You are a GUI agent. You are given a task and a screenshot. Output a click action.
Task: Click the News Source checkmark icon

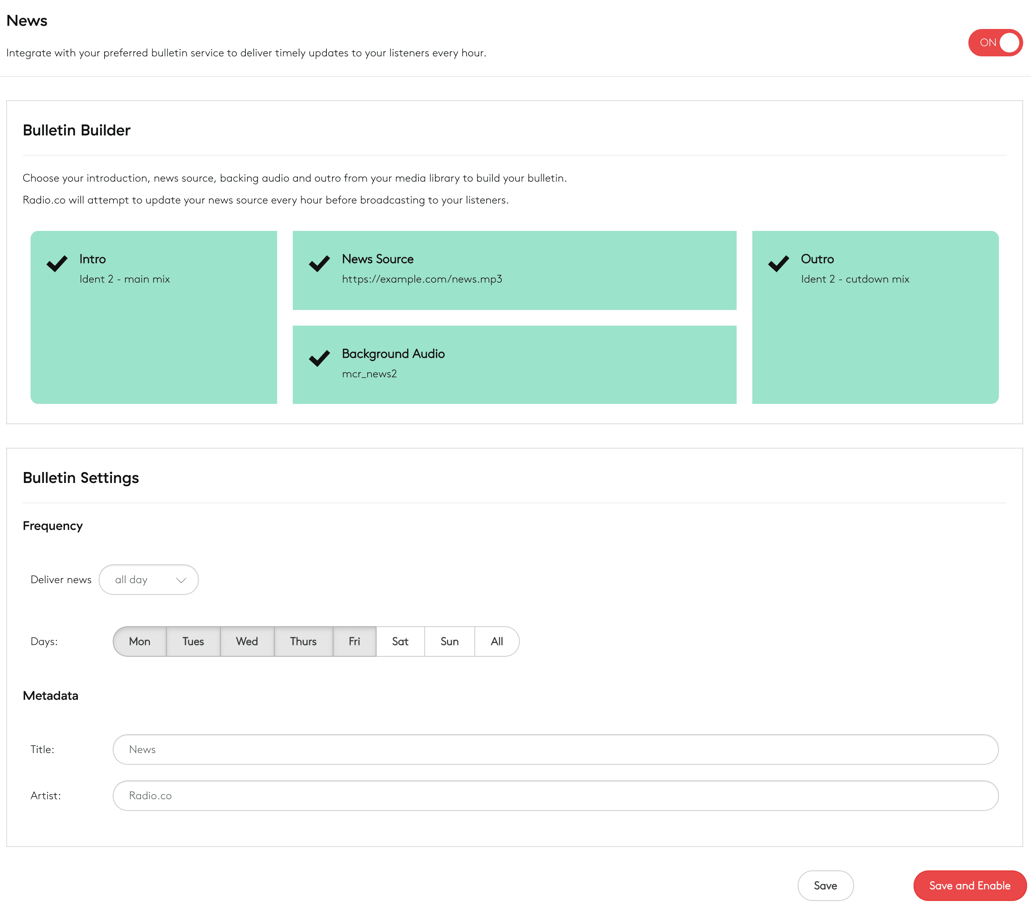(x=319, y=263)
